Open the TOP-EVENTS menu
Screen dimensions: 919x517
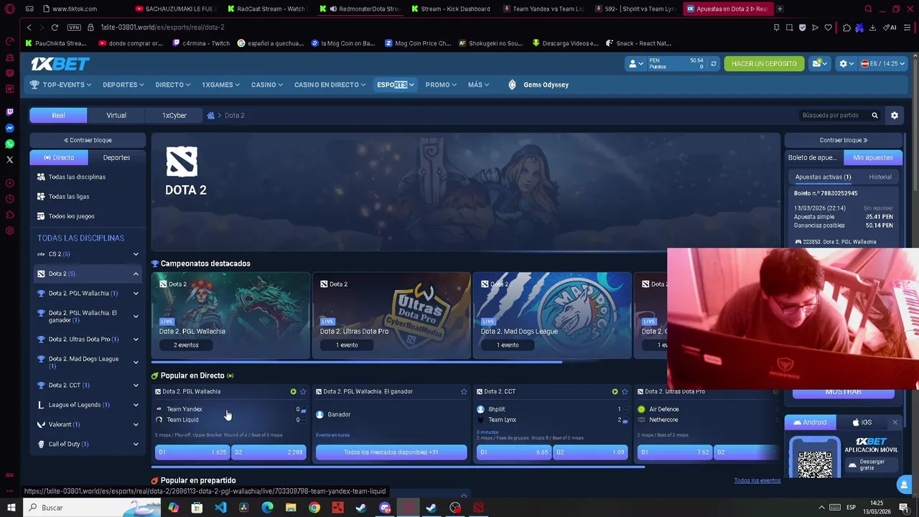pyautogui.click(x=60, y=85)
